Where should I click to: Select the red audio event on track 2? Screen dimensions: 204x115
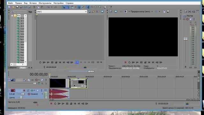click(x=59, y=94)
